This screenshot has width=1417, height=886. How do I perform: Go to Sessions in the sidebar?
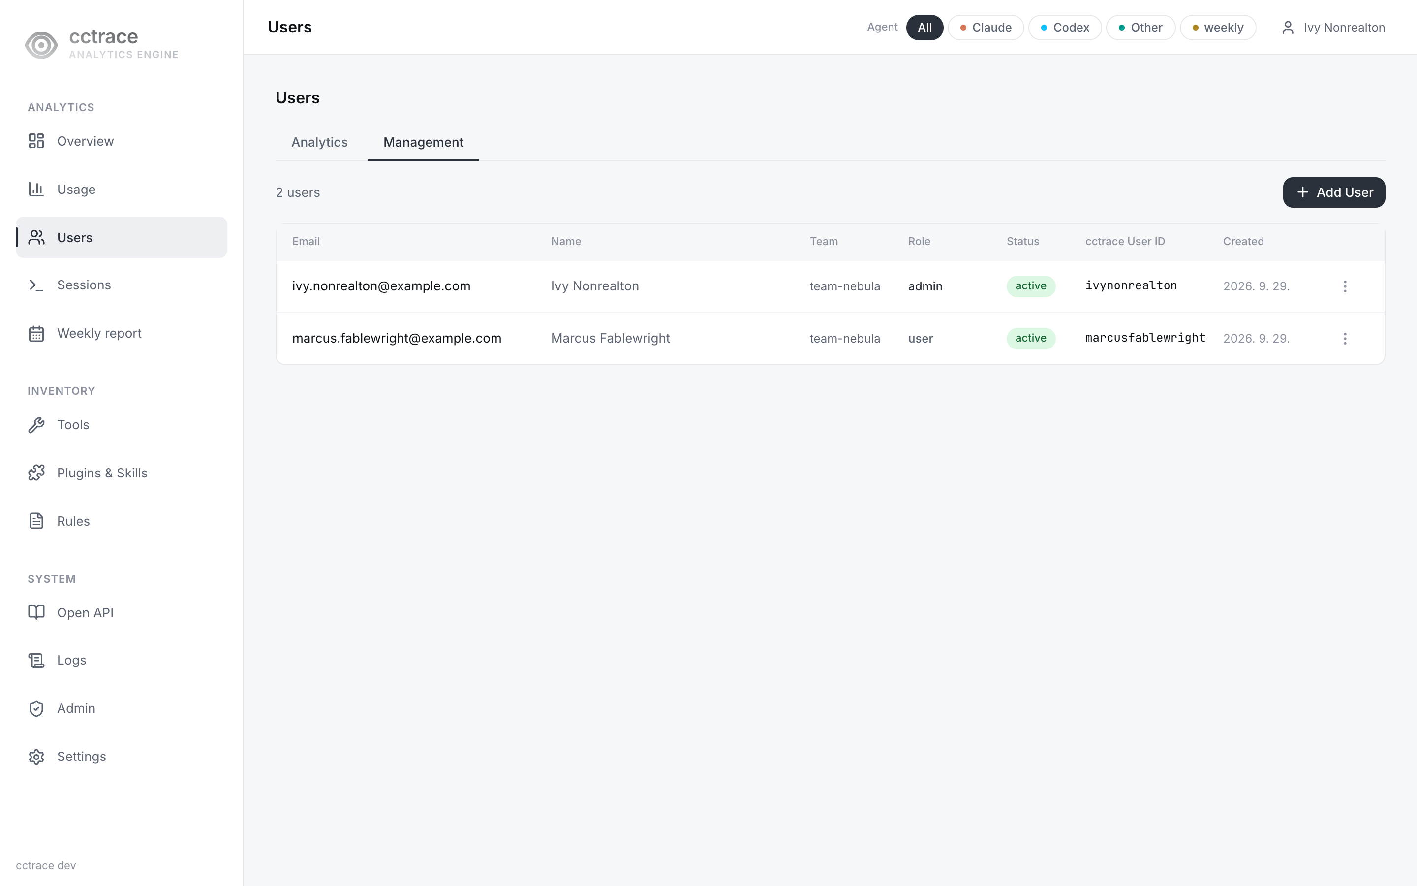(121, 285)
